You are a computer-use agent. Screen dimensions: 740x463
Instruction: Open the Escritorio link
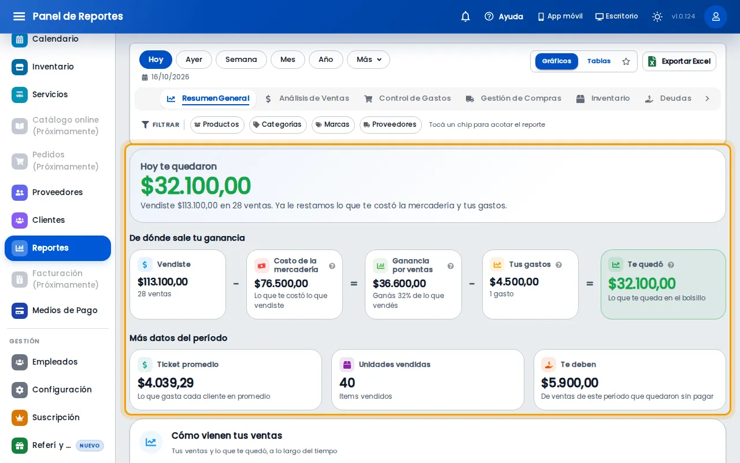tap(617, 17)
